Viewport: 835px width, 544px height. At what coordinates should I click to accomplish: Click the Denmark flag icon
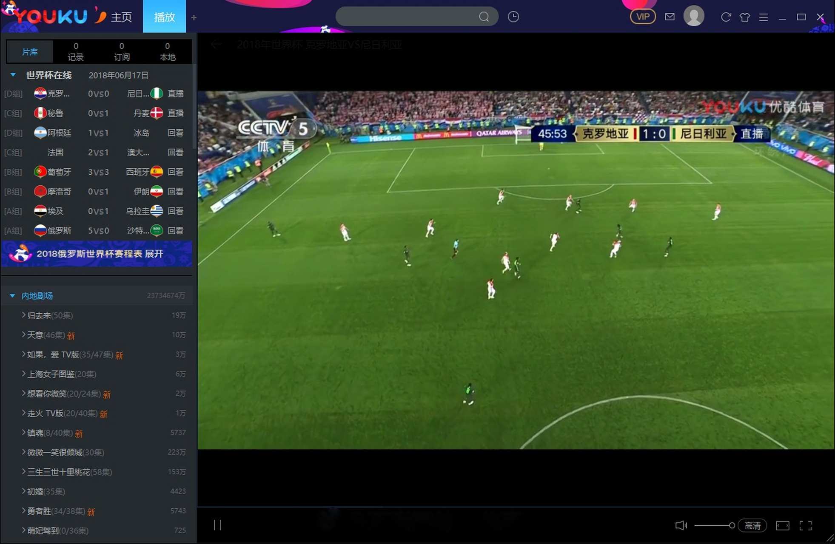click(x=157, y=113)
